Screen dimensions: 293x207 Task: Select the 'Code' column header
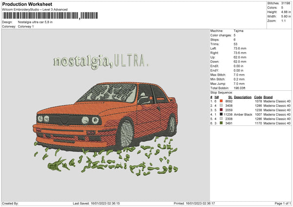258,97
